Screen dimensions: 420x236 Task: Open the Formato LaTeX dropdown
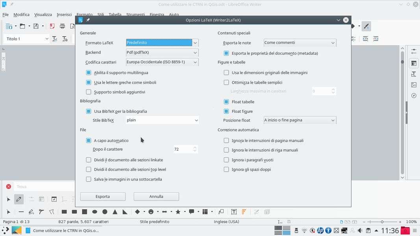point(162,42)
